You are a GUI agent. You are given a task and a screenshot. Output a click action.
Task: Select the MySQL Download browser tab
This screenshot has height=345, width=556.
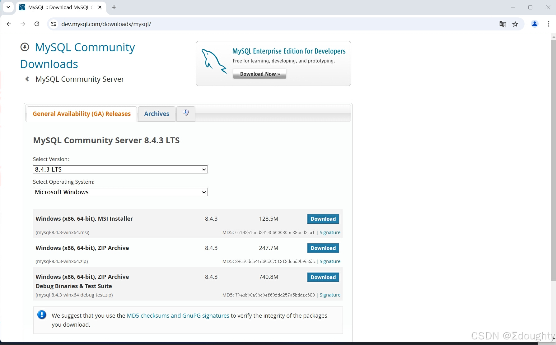[x=61, y=7]
